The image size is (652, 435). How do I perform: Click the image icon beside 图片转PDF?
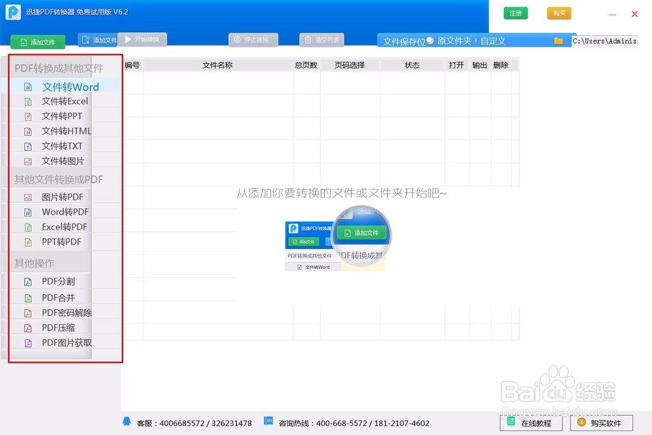(28, 197)
